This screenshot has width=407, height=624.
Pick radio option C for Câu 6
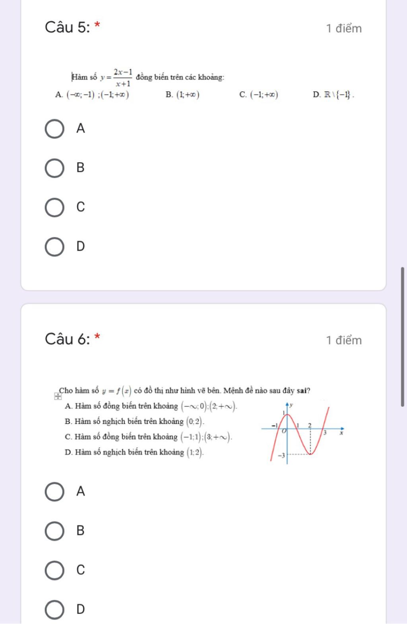(x=54, y=570)
